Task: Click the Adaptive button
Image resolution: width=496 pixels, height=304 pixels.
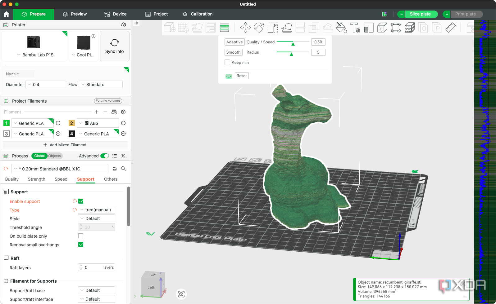Action: coord(234,42)
